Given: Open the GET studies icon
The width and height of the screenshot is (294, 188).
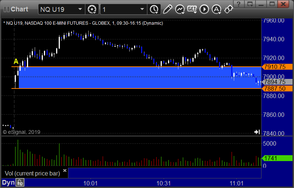Looking at the screenshot, I should pos(192,9).
